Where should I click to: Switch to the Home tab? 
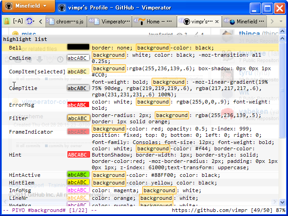[154, 22]
